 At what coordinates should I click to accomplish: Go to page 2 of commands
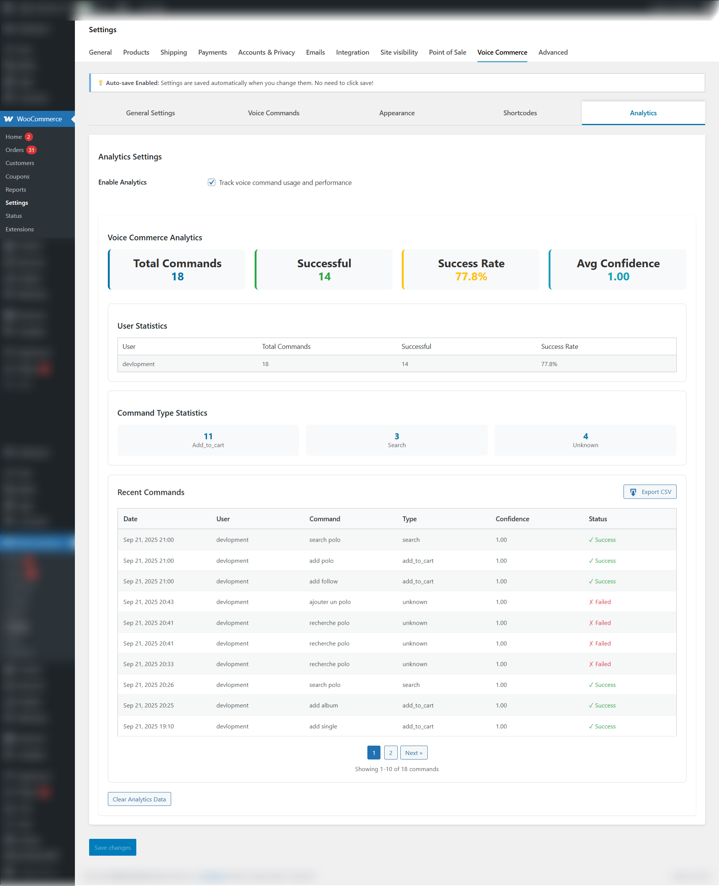[x=390, y=753]
